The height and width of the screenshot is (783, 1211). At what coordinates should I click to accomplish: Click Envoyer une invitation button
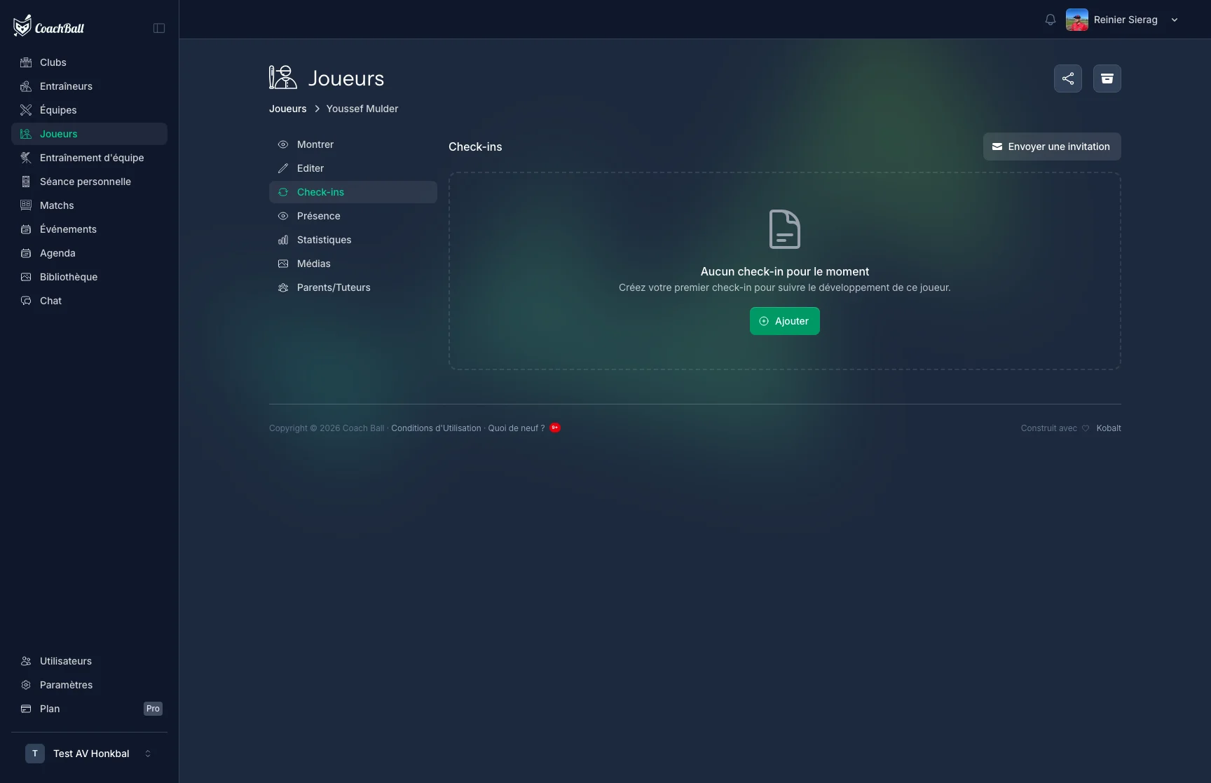(1052, 147)
